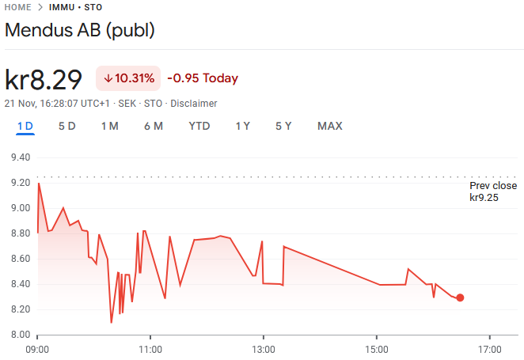
Task: Select the YTD range tab
Action: click(x=199, y=126)
